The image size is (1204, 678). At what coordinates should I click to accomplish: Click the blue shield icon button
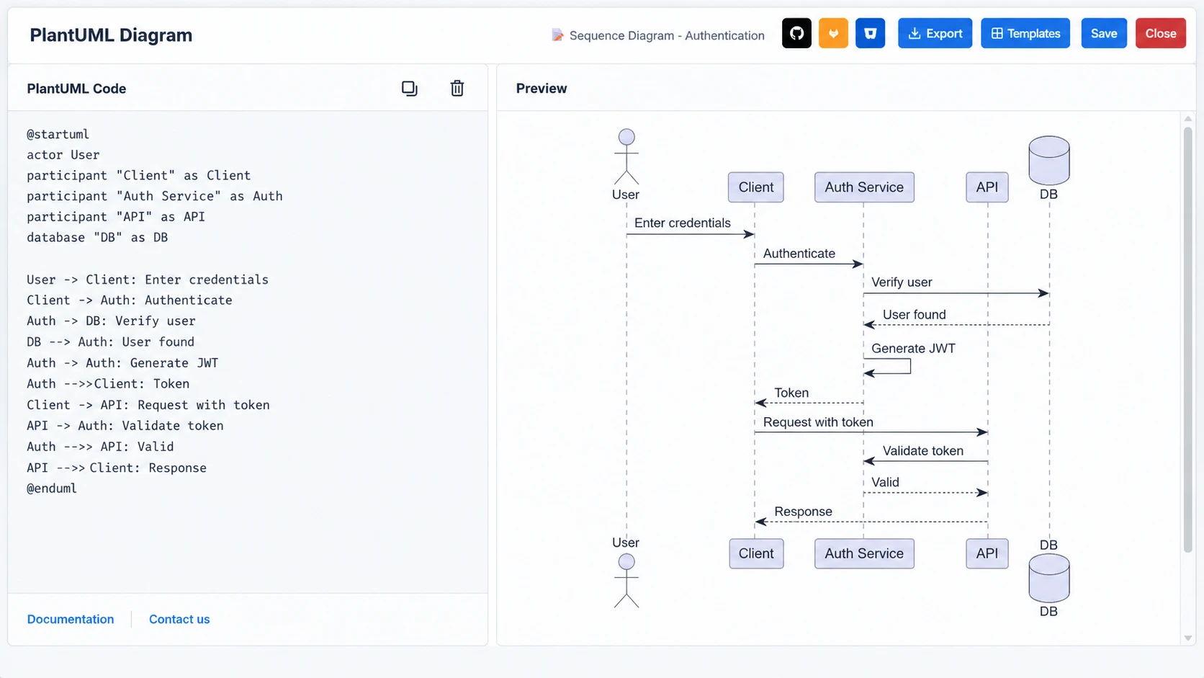click(x=870, y=33)
